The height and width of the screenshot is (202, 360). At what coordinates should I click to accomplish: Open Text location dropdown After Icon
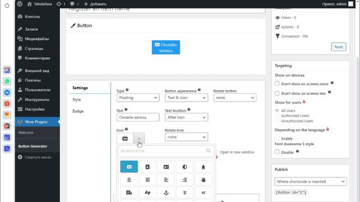pos(186,117)
